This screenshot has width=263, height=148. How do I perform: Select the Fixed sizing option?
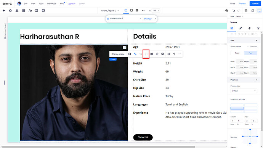tap(237, 53)
